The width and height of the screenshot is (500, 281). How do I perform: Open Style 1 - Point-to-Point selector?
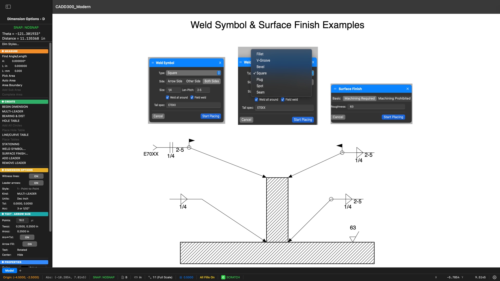[x=28, y=189]
